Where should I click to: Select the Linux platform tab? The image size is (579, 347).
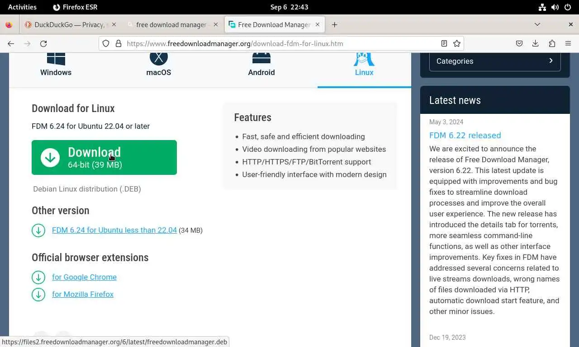click(x=364, y=66)
